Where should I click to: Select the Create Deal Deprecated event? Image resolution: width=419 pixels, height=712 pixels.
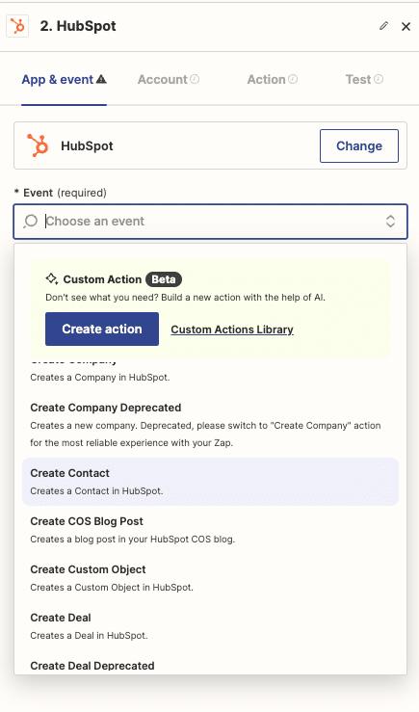point(210,665)
